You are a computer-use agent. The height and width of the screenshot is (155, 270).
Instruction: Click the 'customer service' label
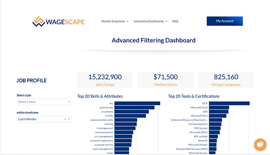(104, 145)
